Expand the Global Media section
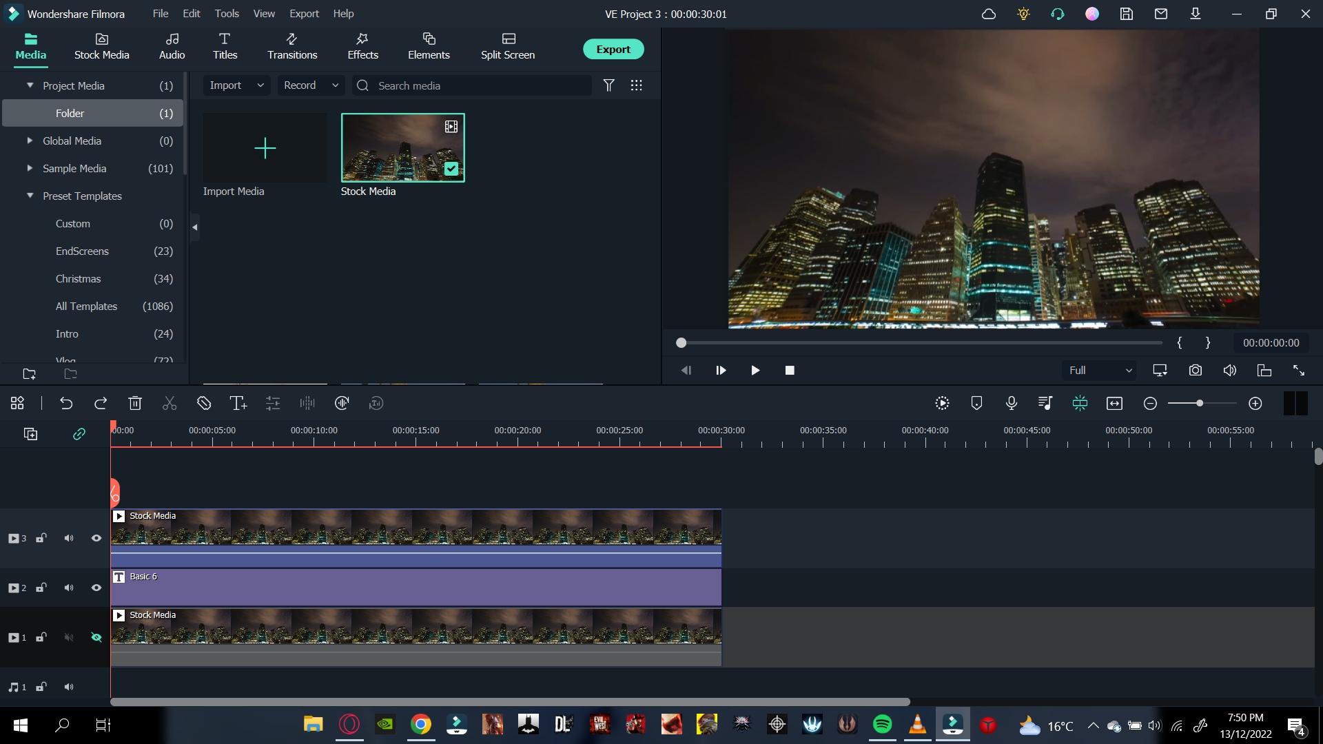The image size is (1323, 744). pos(30,141)
